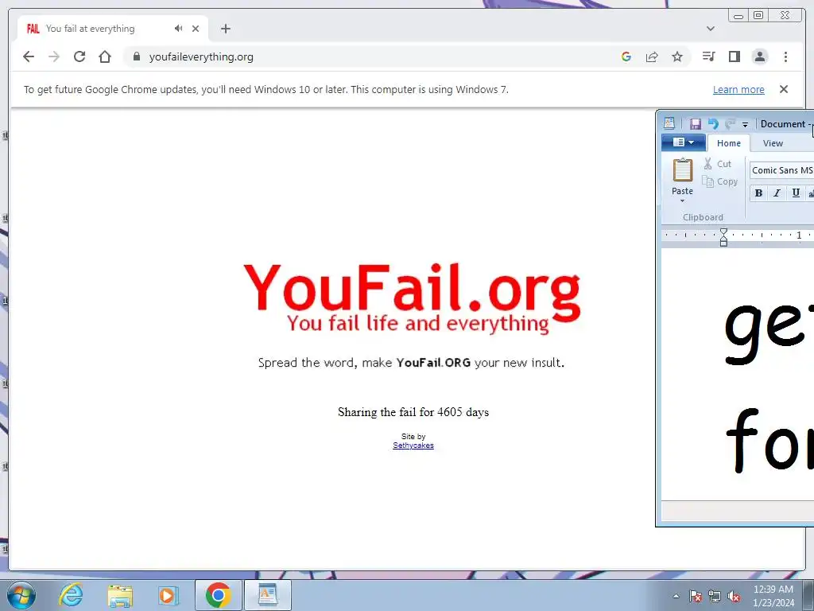The width and height of the screenshot is (814, 611).
Task: Toggle Italic formatting in WordPad
Action: [777, 193]
